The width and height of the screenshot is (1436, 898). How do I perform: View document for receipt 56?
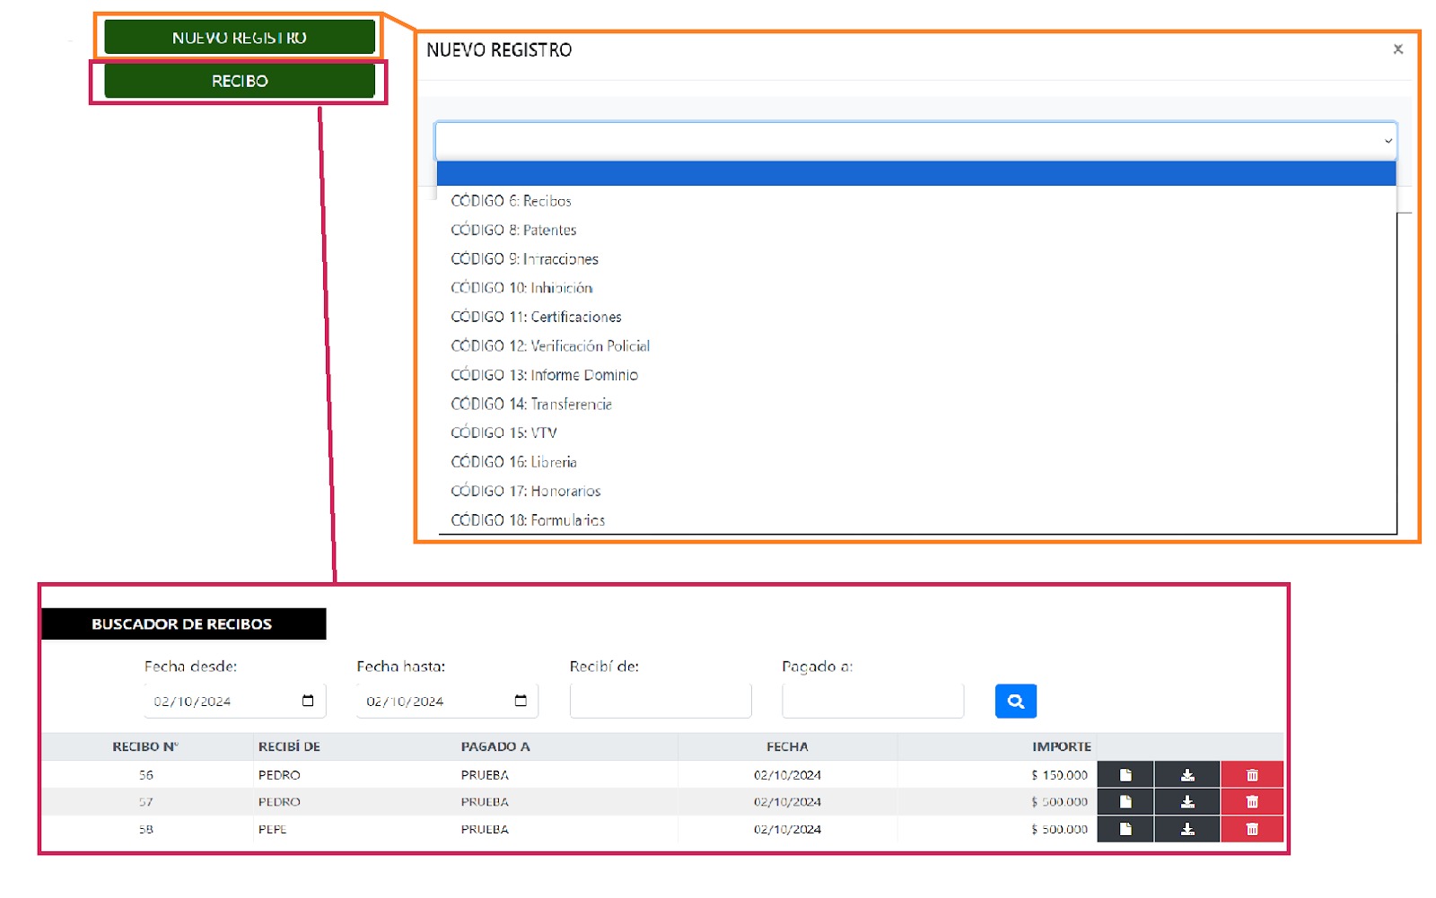pos(1125,774)
